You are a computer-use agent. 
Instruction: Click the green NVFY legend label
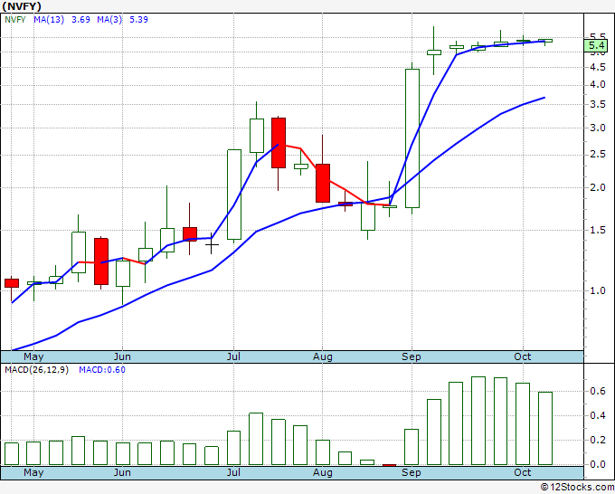(14, 20)
